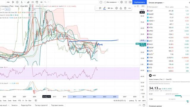190x107 pixels.
Task: Select MOEX in the watchlist
Action: point(169,64)
